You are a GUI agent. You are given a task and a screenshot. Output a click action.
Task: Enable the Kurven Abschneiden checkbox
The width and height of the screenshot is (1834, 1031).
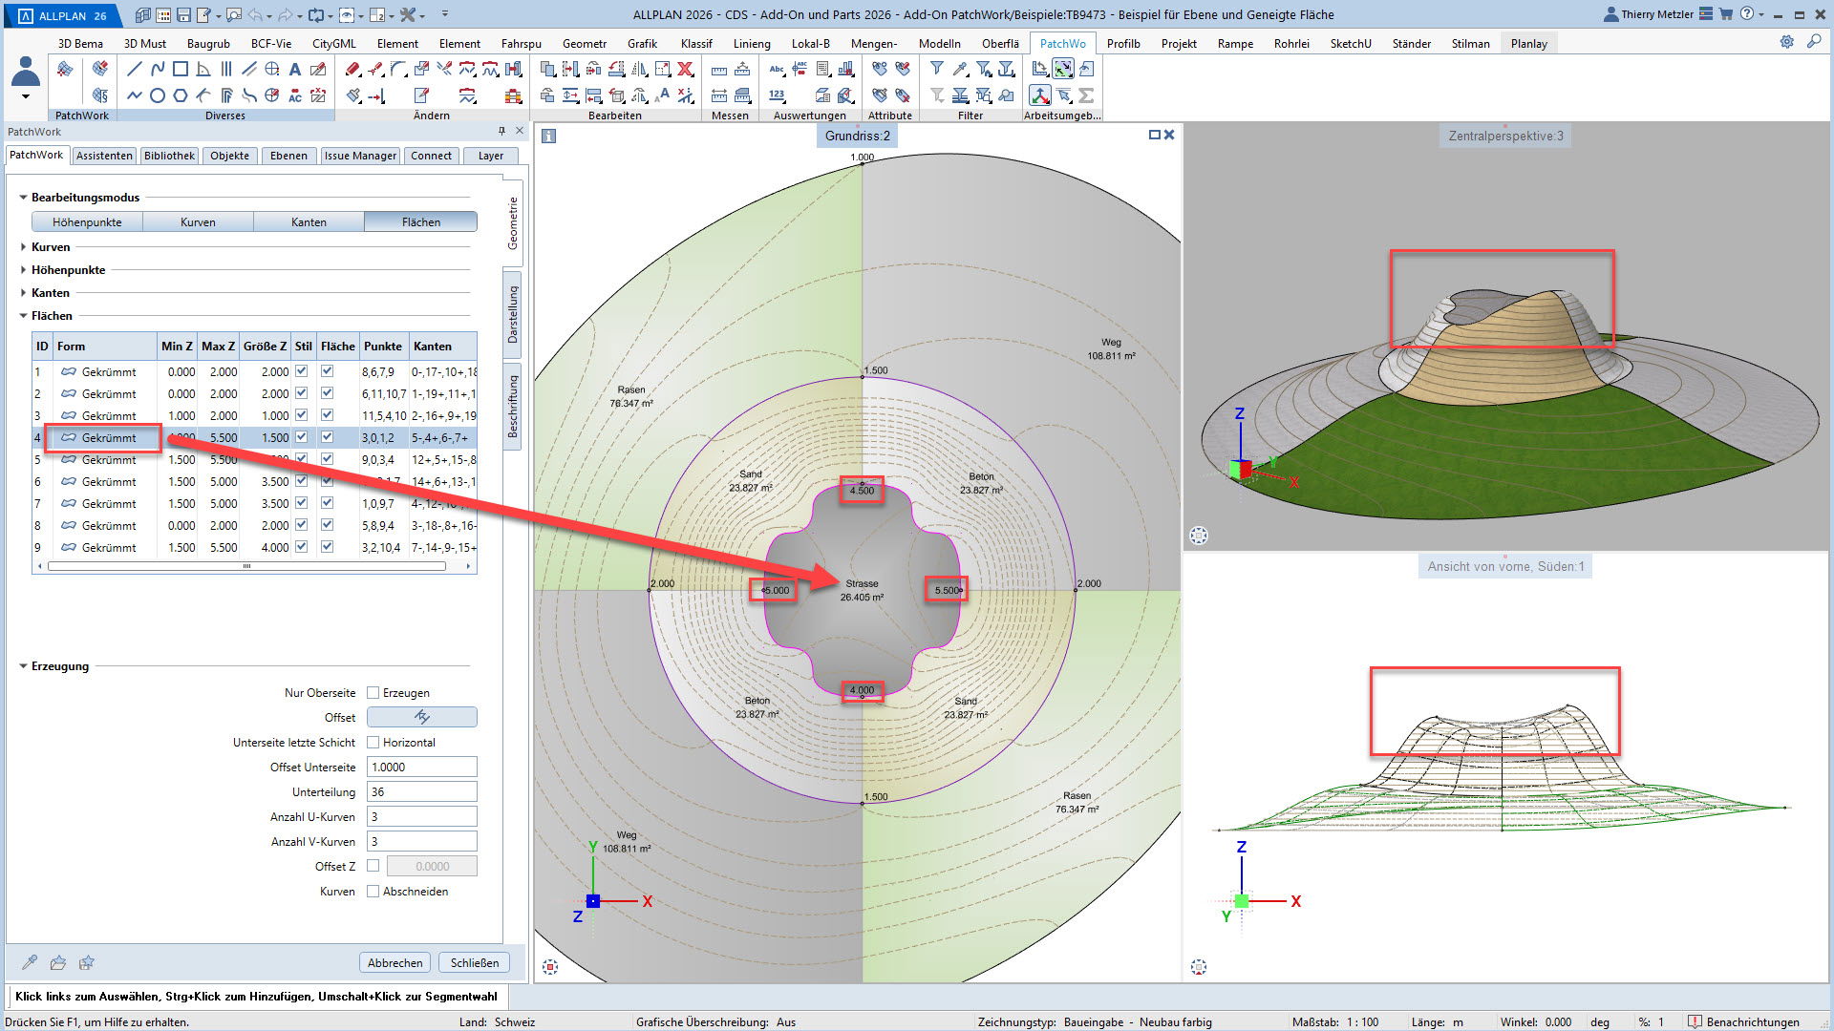pos(373,892)
